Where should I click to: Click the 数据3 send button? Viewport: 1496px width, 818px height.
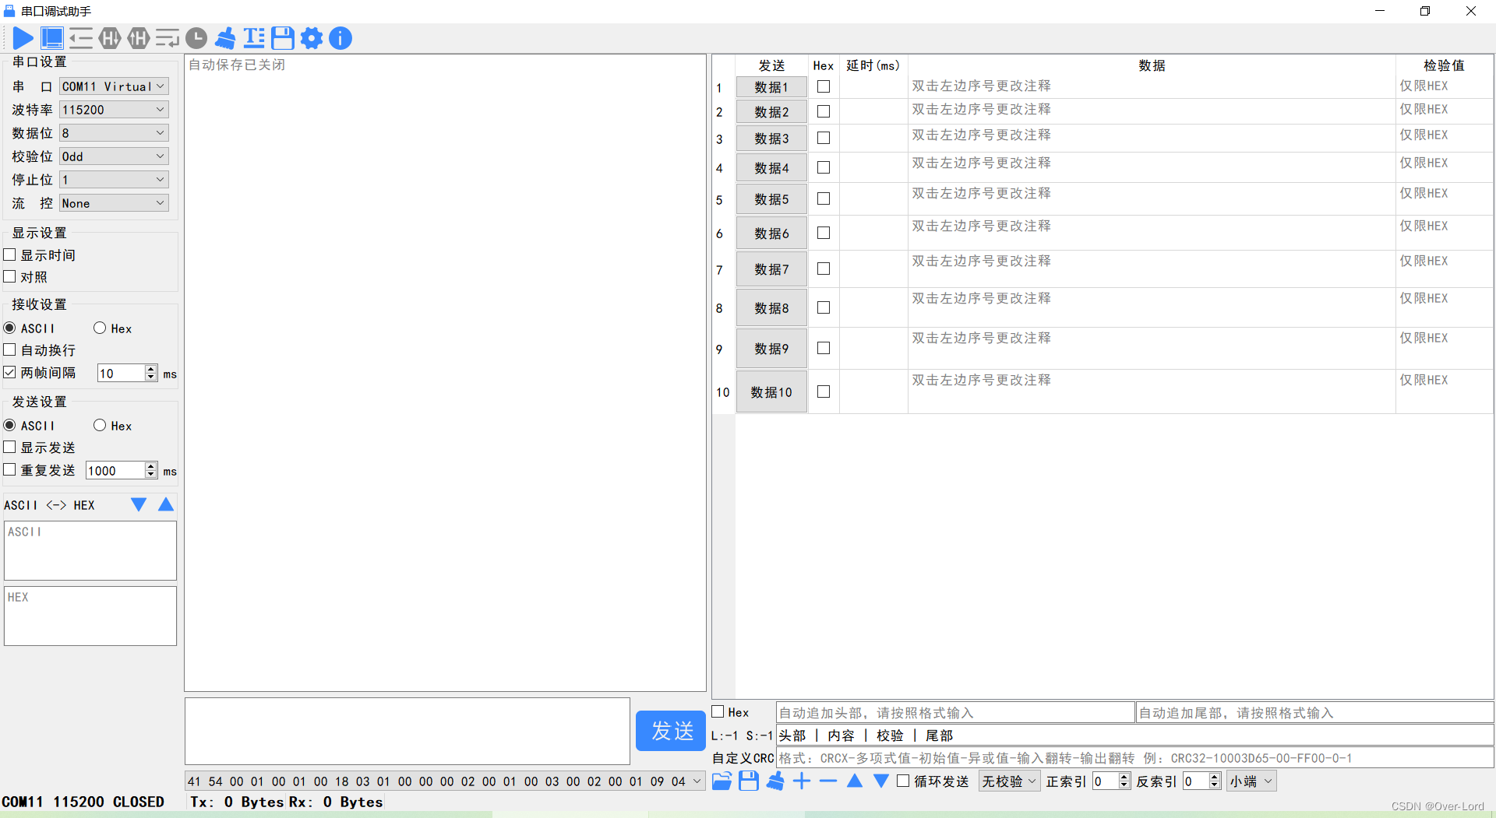(771, 139)
